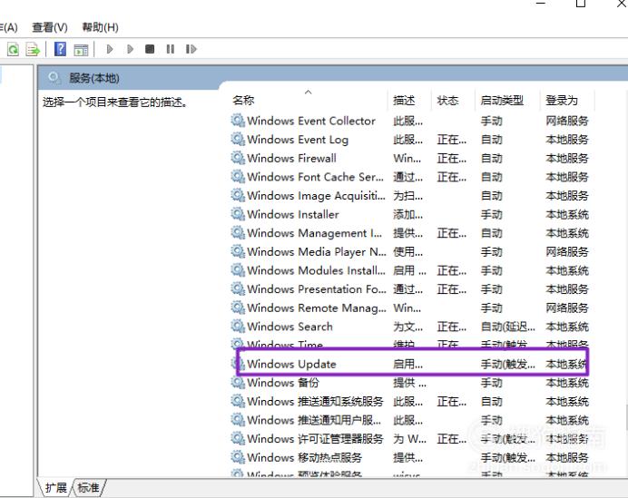The height and width of the screenshot is (498, 628).
Task: Click 网络服务 logon of Windows Event Collector
Action: pyautogui.click(x=566, y=121)
